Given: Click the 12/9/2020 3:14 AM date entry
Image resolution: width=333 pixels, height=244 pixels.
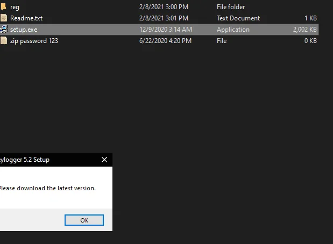Looking at the screenshot, I should pyautogui.click(x=166, y=29).
